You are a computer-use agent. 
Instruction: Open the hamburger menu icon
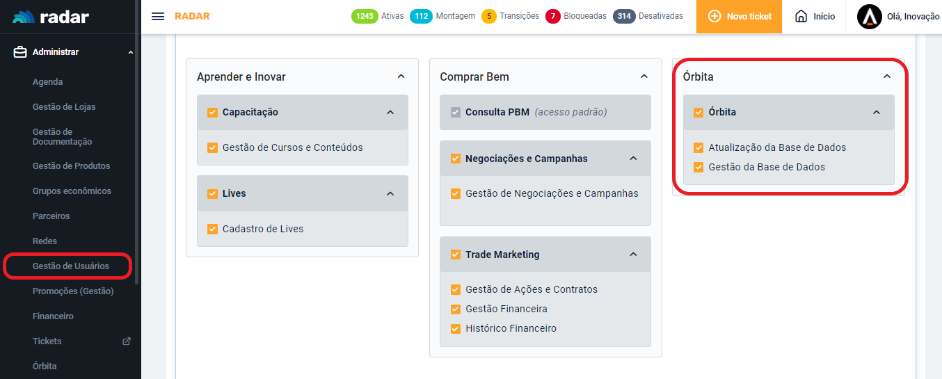pos(158,16)
